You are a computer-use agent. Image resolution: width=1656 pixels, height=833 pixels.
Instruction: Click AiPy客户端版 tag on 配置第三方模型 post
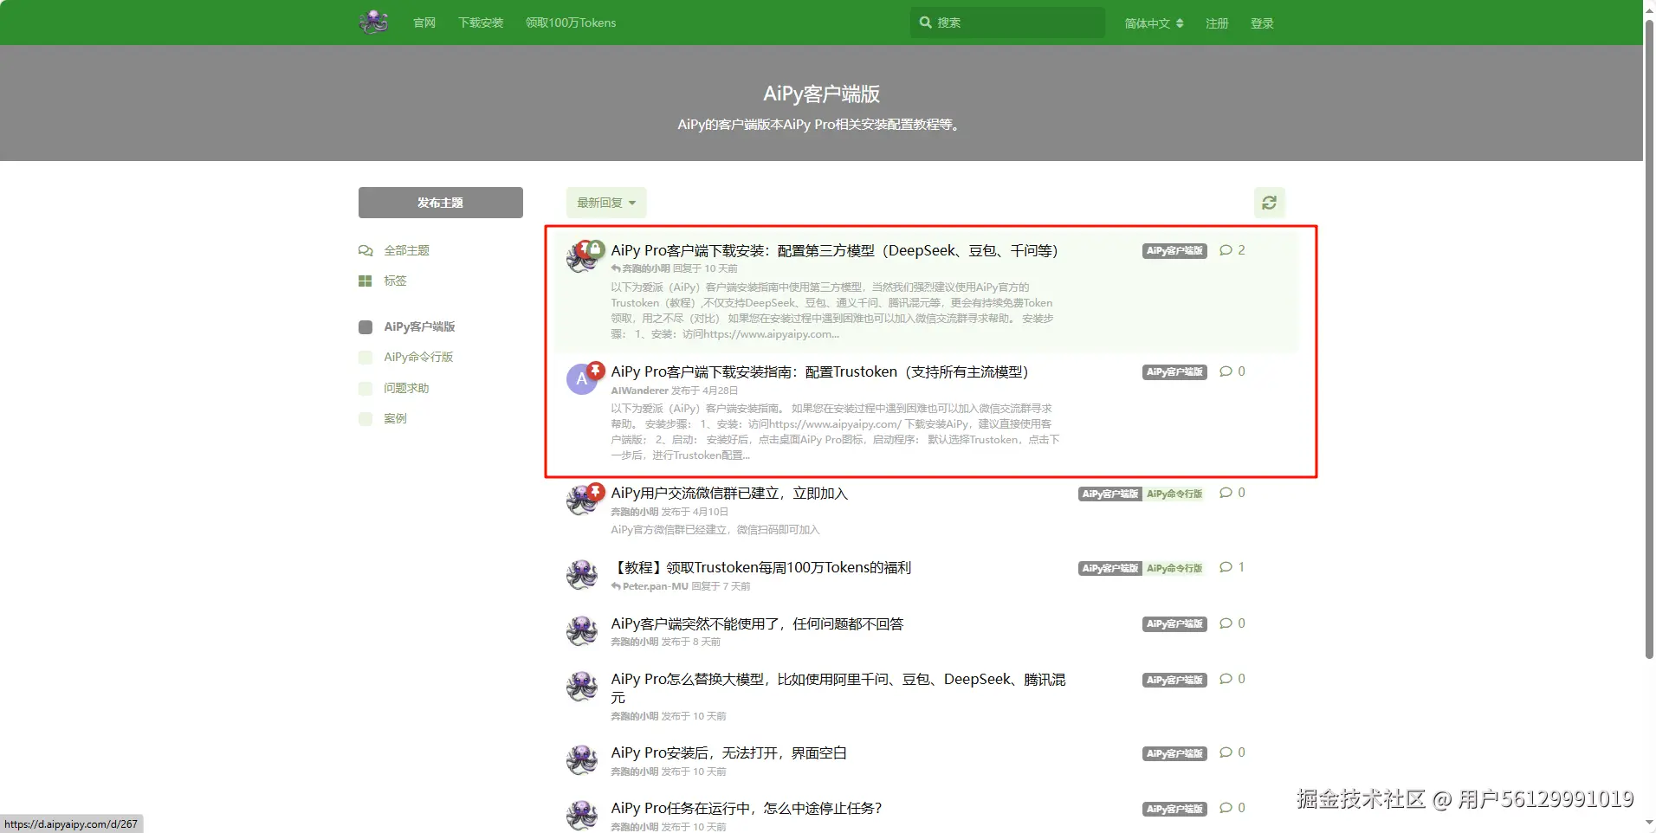[1174, 251]
